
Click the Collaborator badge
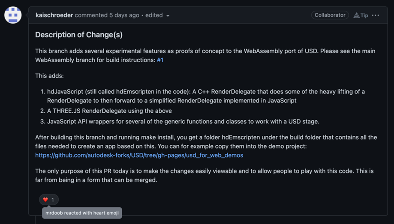[330, 15]
